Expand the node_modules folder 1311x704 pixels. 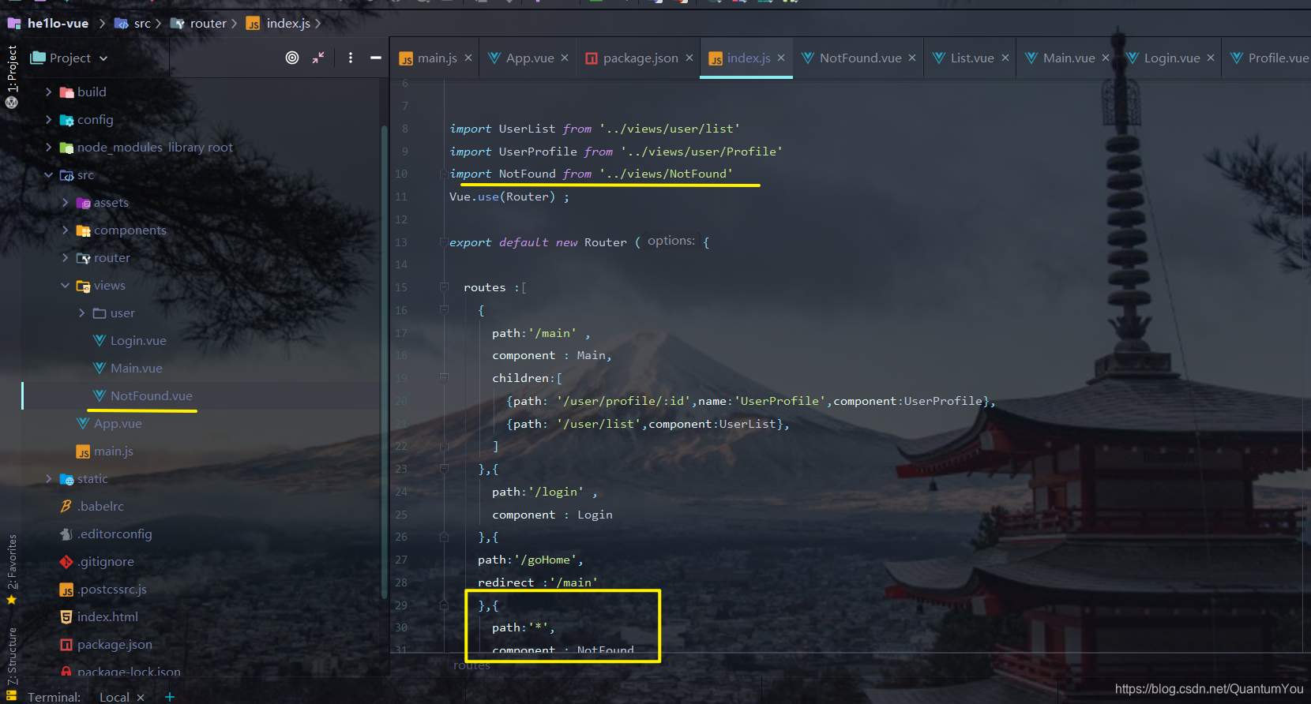pos(49,148)
